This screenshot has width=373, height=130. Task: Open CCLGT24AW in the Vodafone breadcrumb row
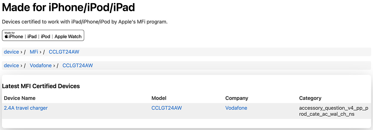[78, 65]
